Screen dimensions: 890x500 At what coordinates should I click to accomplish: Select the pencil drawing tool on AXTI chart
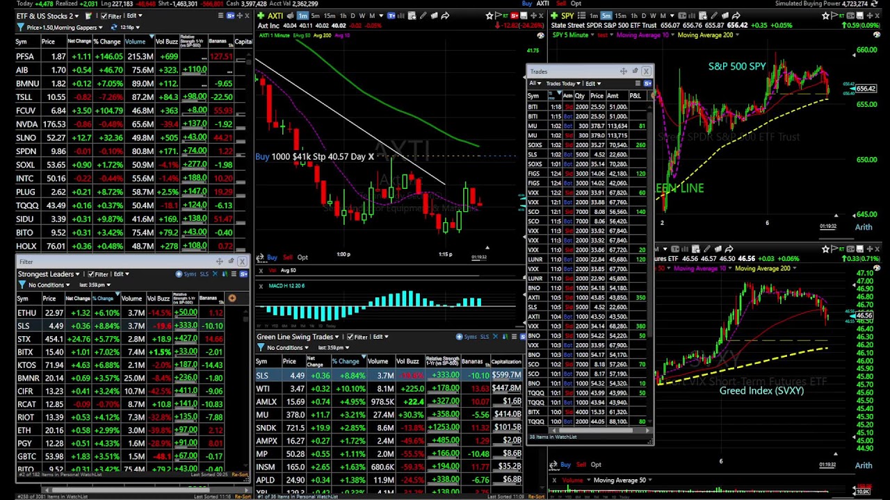423,16
